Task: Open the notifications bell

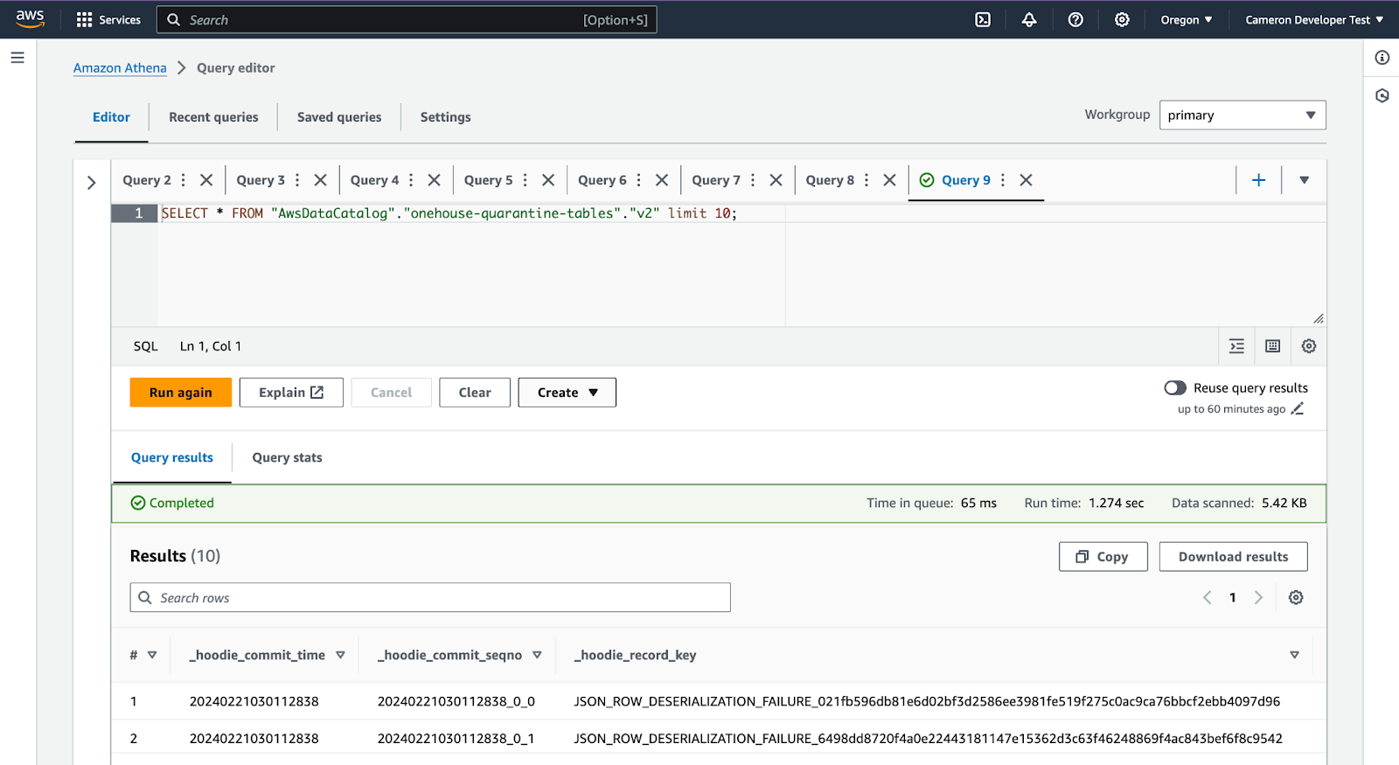Action: [1029, 19]
